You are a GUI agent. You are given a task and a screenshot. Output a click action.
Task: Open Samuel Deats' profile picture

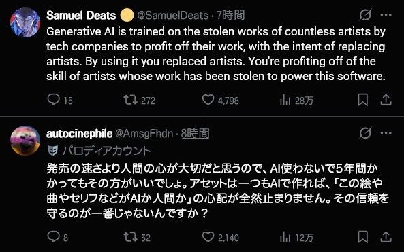(25, 22)
